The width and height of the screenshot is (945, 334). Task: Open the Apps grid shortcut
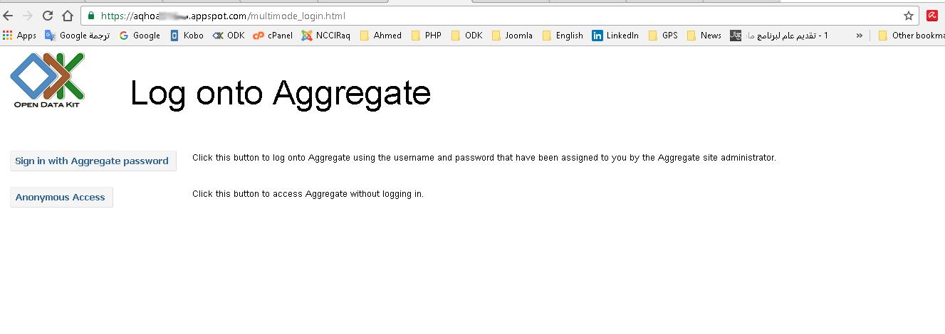pyautogui.click(x=20, y=36)
